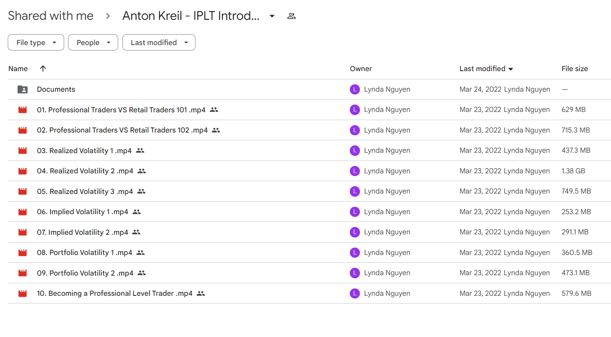Screen dimensions: 611x337
Task: Click the video icon for 05. Realized Volatility 3
Action: (x=23, y=191)
